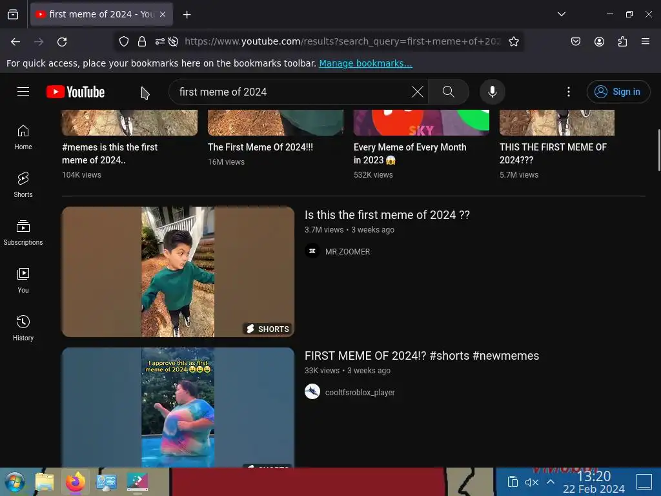
Task: Open Firefox View icon at tab bar left
Action: (x=13, y=14)
